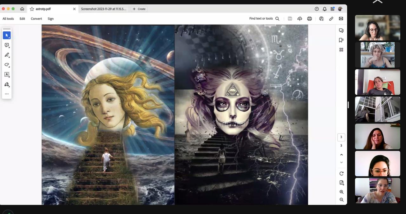The width and height of the screenshot is (406, 214).
Task: Select the Highlight pen tool
Action: tap(7, 55)
